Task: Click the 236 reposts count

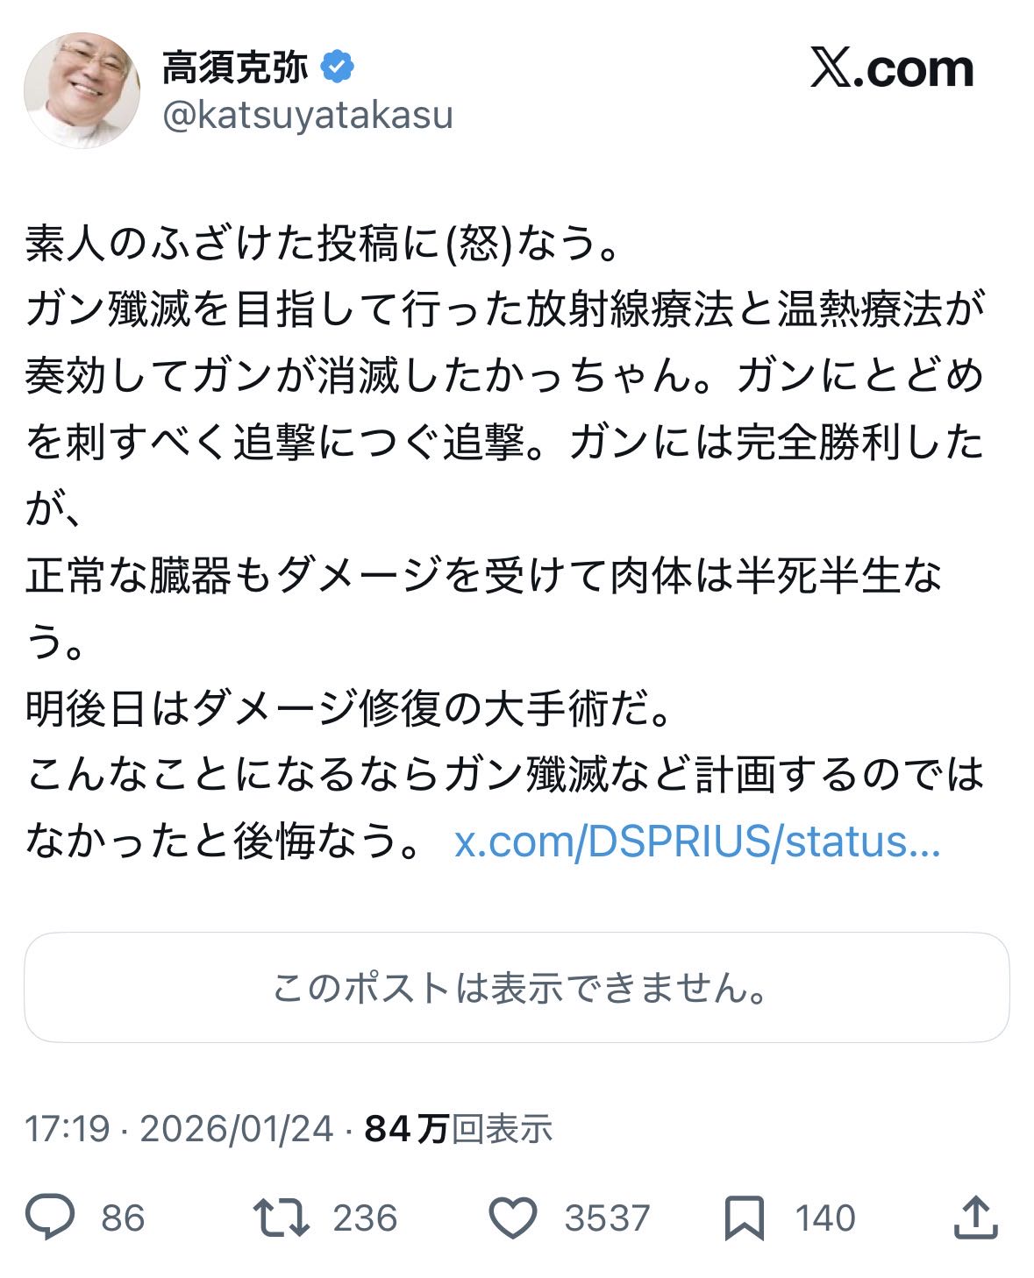Action: (x=365, y=1218)
